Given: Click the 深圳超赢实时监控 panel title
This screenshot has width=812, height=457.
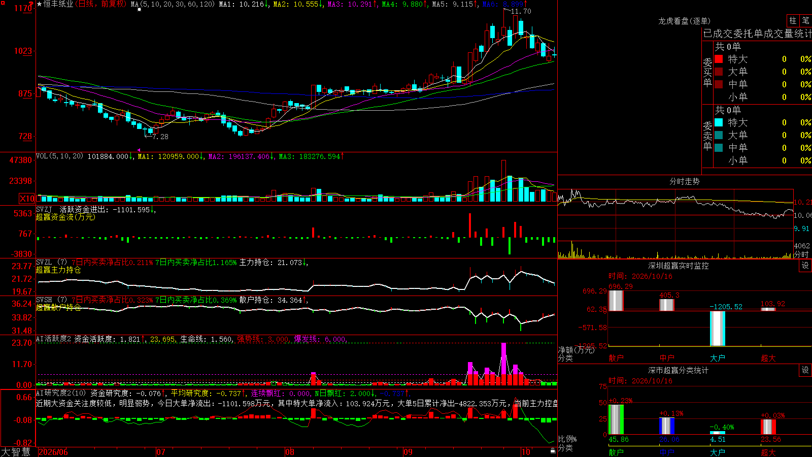Looking at the screenshot, I should 679,266.
